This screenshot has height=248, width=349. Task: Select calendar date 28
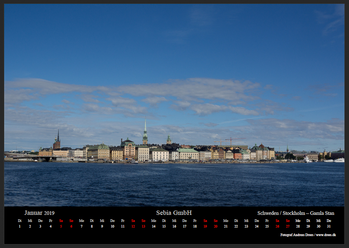[x=298, y=226]
